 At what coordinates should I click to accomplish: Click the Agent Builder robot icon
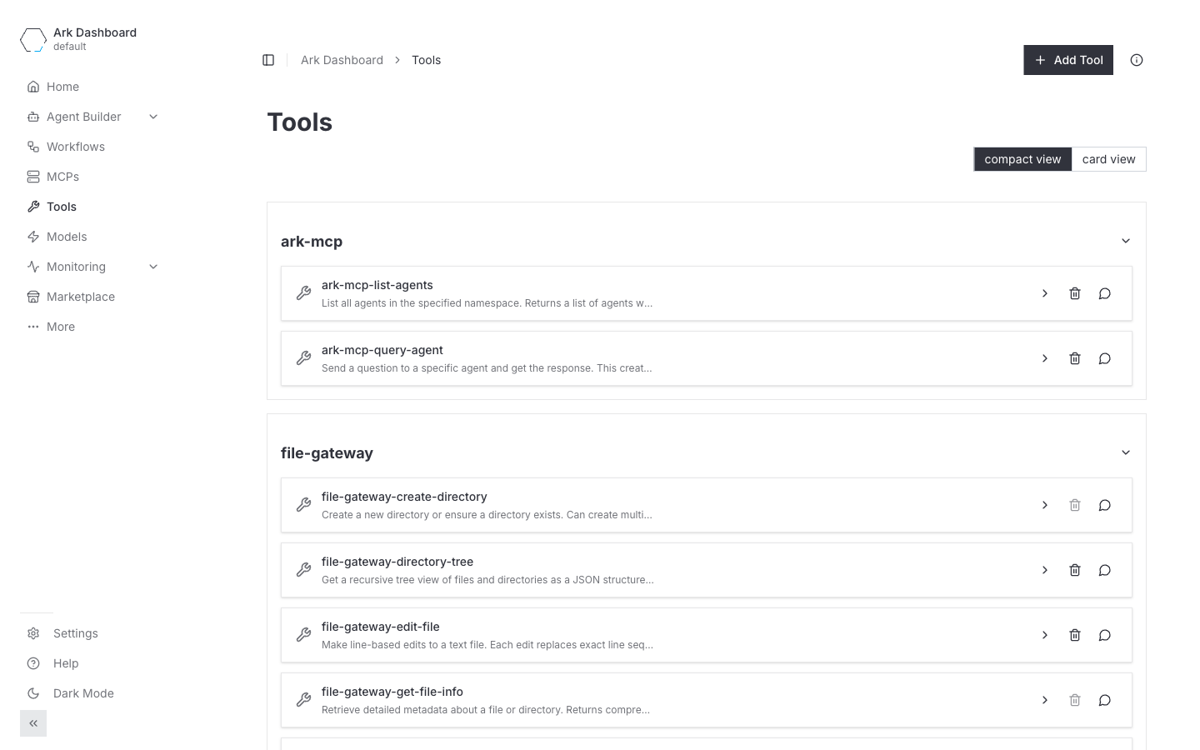click(33, 117)
